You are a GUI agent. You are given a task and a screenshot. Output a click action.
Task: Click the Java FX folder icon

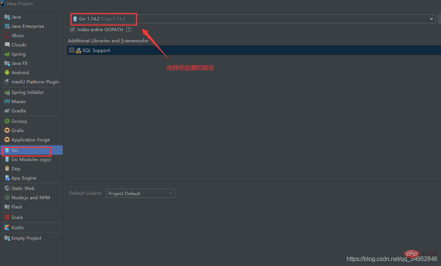point(7,63)
